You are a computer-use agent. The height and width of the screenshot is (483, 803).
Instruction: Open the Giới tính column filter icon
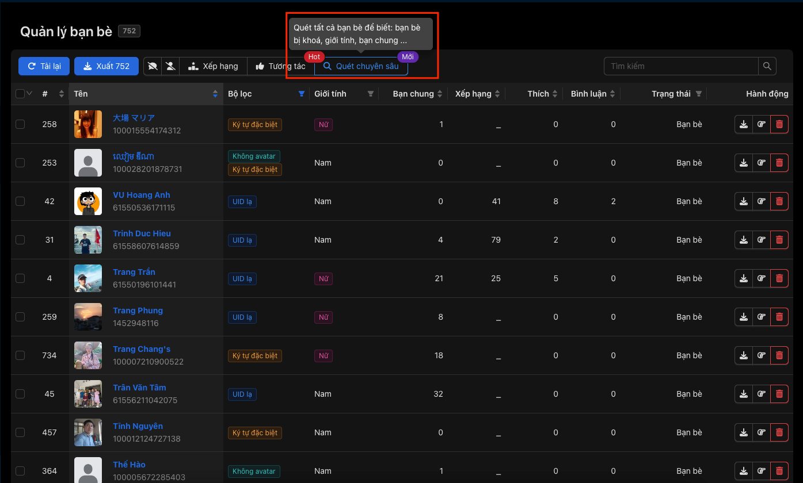tap(371, 94)
